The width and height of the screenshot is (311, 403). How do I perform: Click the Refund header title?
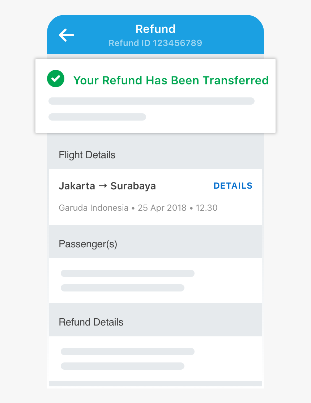pos(155,29)
